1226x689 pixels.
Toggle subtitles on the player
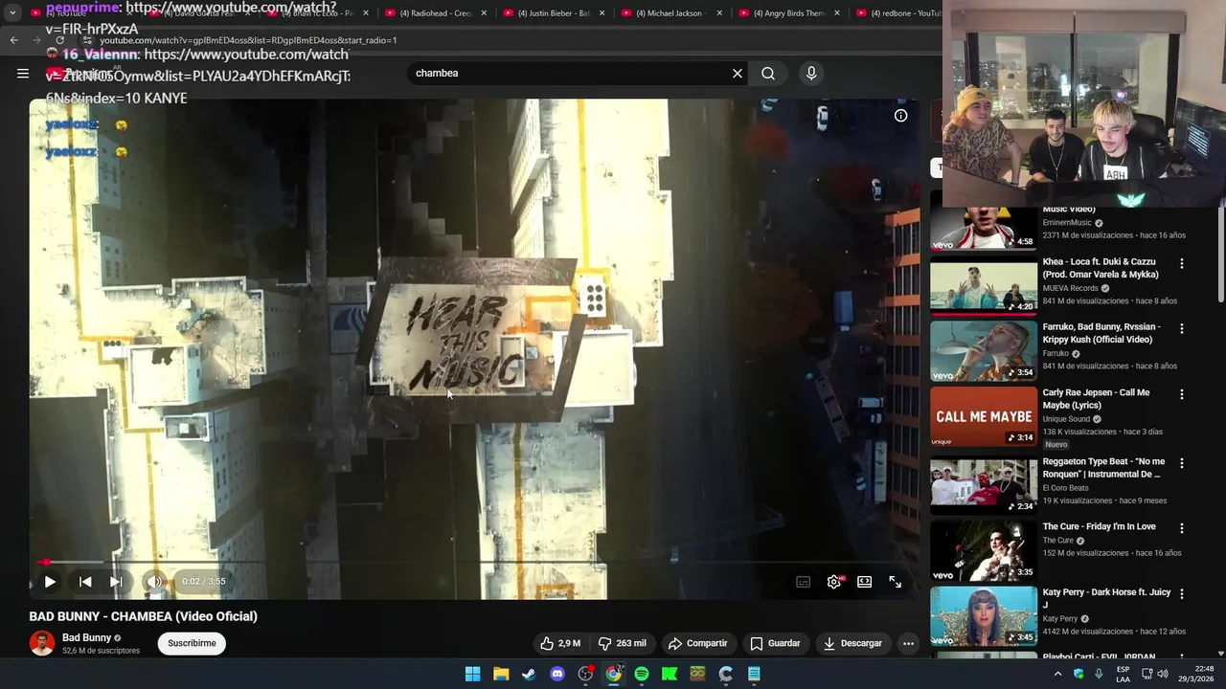tap(804, 582)
